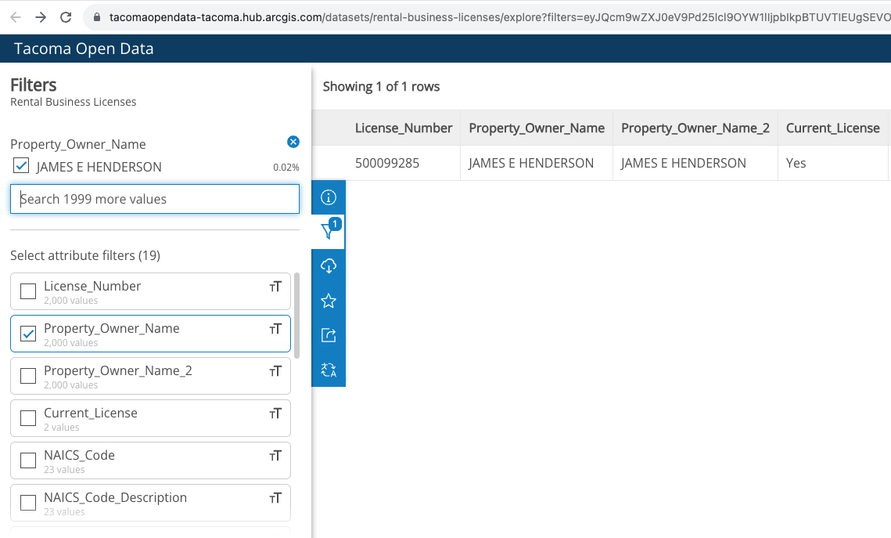Select JAMES E HENDERSON cell under Property_Owner_Name
This screenshot has height=538, width=891.
[530, 163]
